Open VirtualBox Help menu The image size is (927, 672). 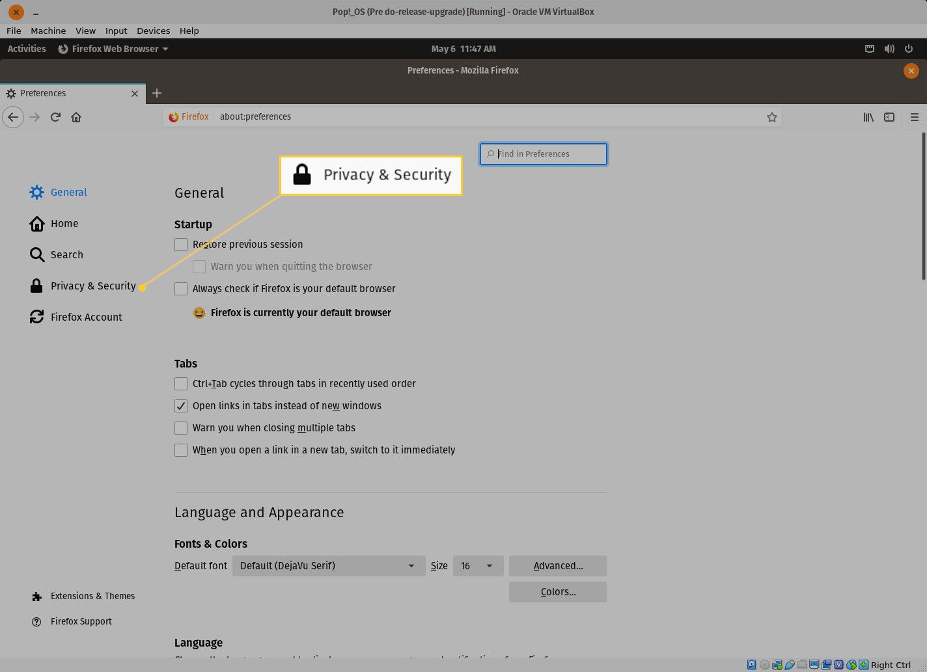pos(189,31)
